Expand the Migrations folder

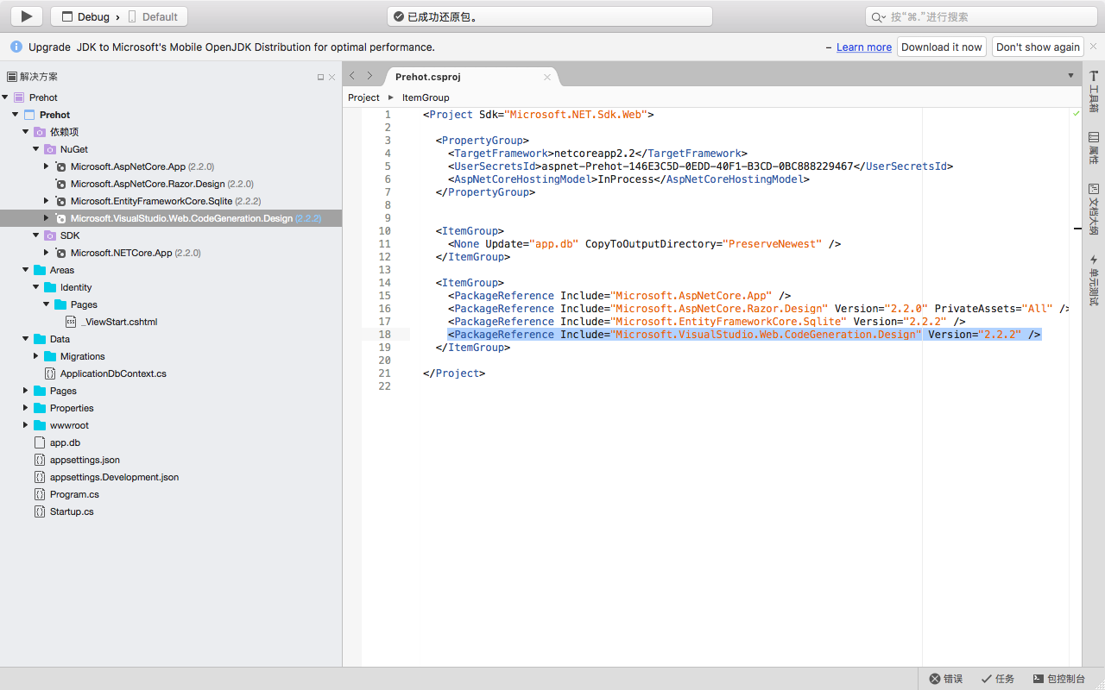pos(36,356)
